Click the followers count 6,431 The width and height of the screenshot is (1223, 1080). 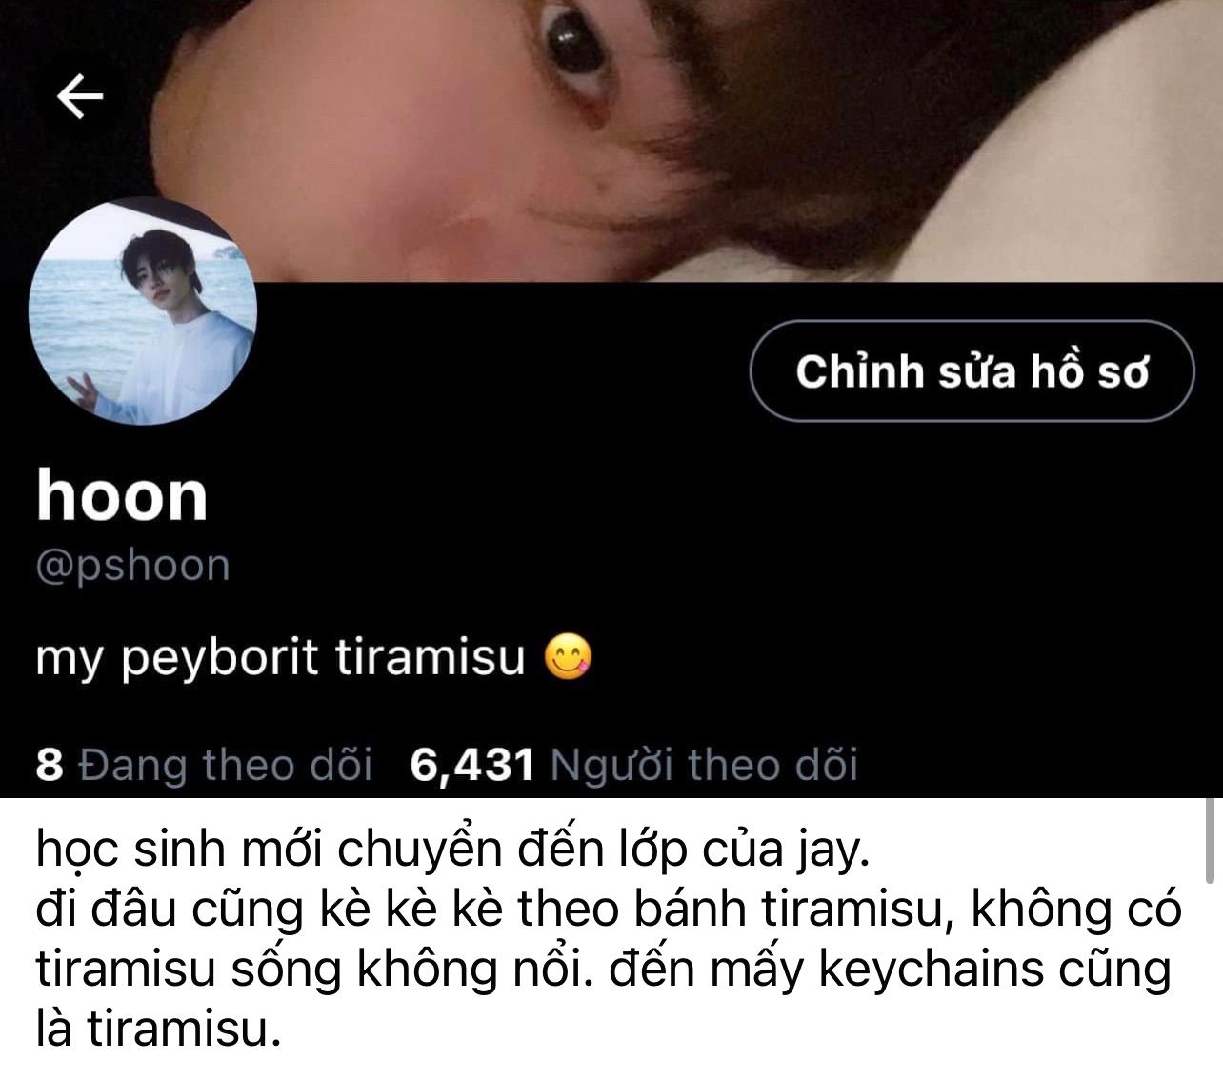coord(471,765)
